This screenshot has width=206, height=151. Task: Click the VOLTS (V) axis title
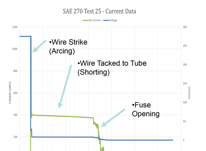[x=189, y=93]
